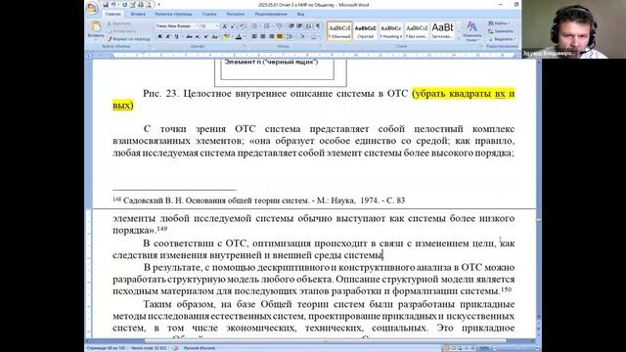Click Replace (Заменить) button
This screenshot has height=352, width=626.
(x=501, y=31)
